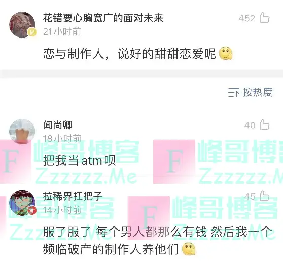Tap the thinking emoji after 养他们
The height and width of the screenshot is (262, 283).
tap(189, 249)
